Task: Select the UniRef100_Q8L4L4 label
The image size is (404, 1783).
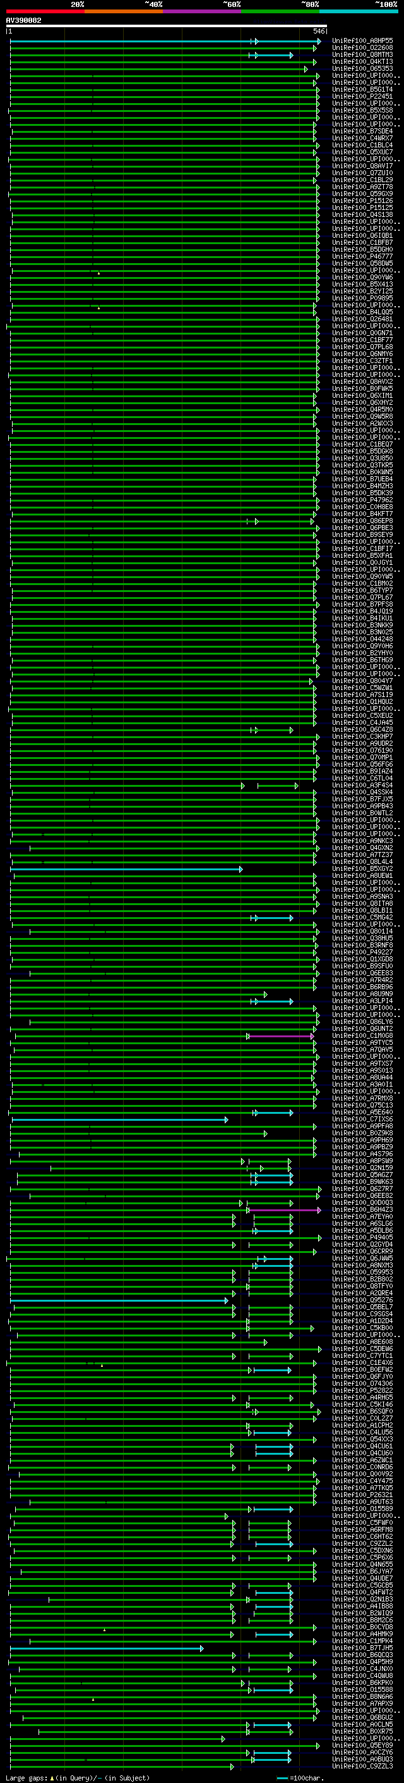Action: click(x=362, y=861)
